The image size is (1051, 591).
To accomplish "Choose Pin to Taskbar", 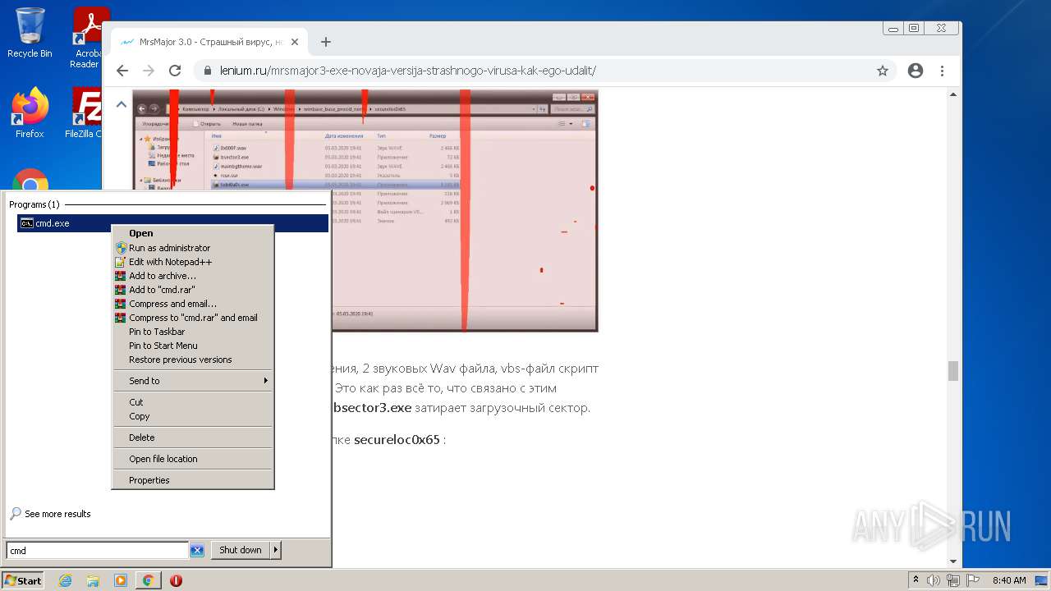I will 193,332.
